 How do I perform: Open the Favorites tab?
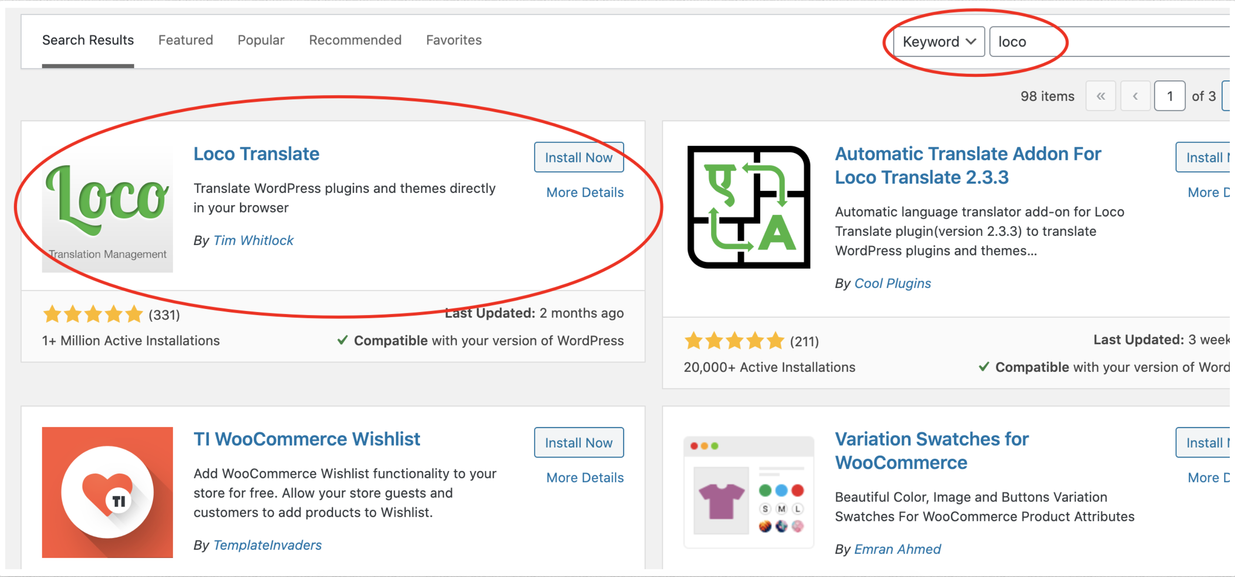coord(454,40)
